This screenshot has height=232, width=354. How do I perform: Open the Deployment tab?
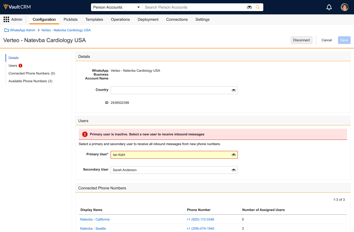pos(148,19)
